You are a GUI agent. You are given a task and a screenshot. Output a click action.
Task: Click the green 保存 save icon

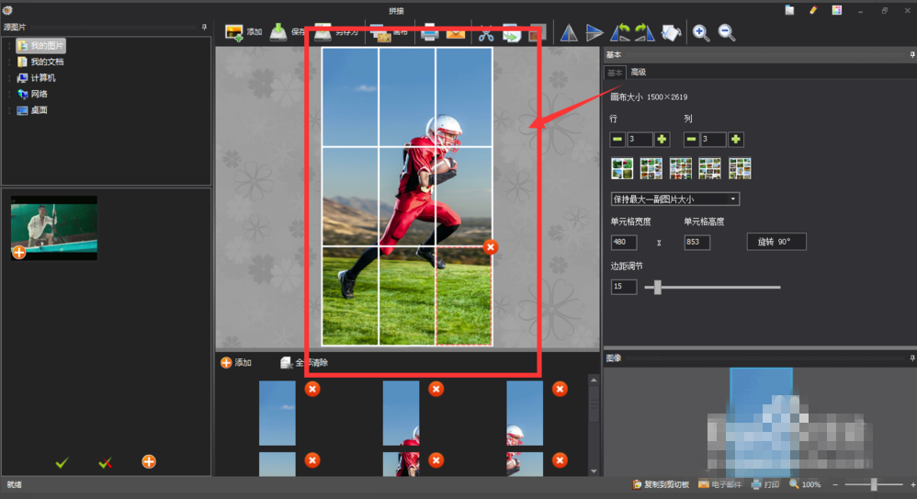[x=279, y=32]
